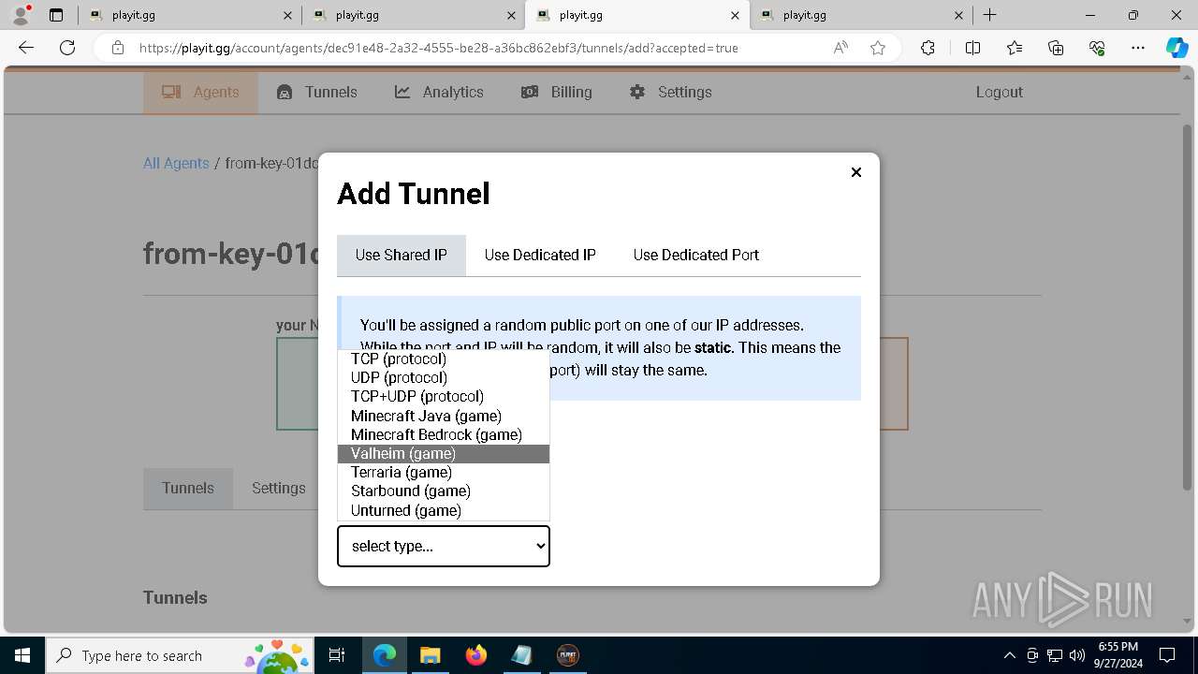Show hidden tray icons chevron

click(x=1009, y=655)
